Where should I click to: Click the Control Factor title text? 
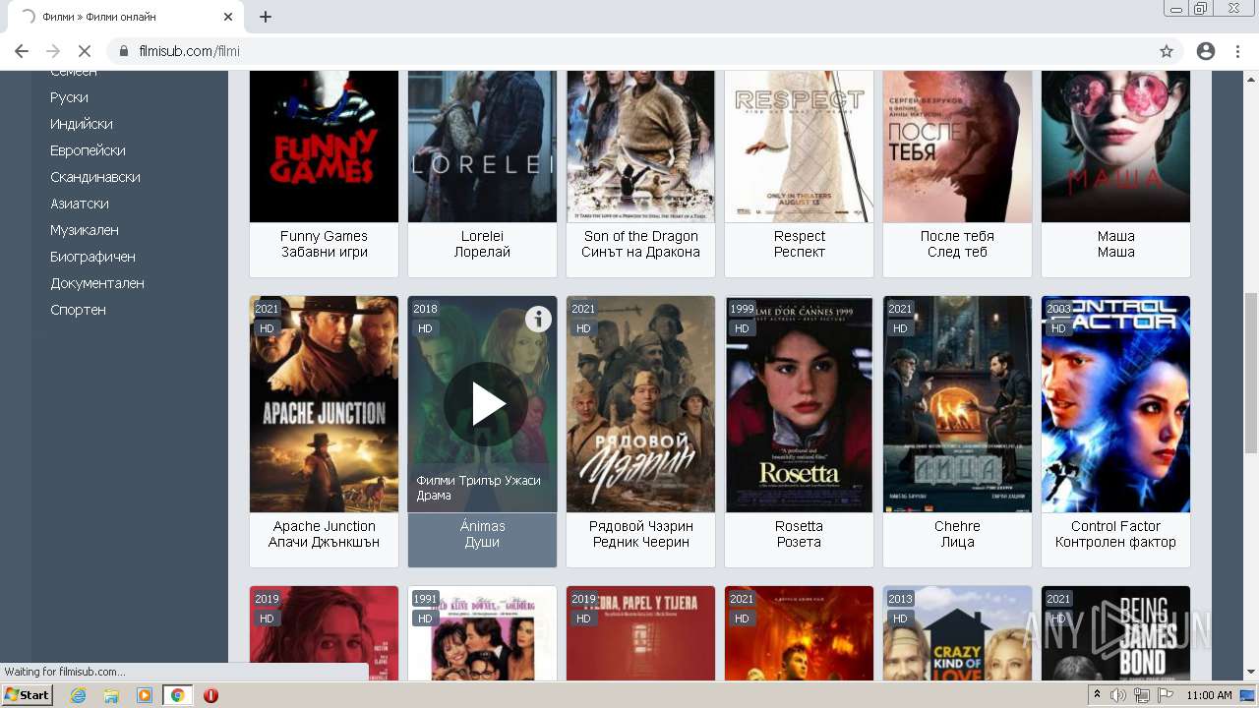(x=1115, y=534)
